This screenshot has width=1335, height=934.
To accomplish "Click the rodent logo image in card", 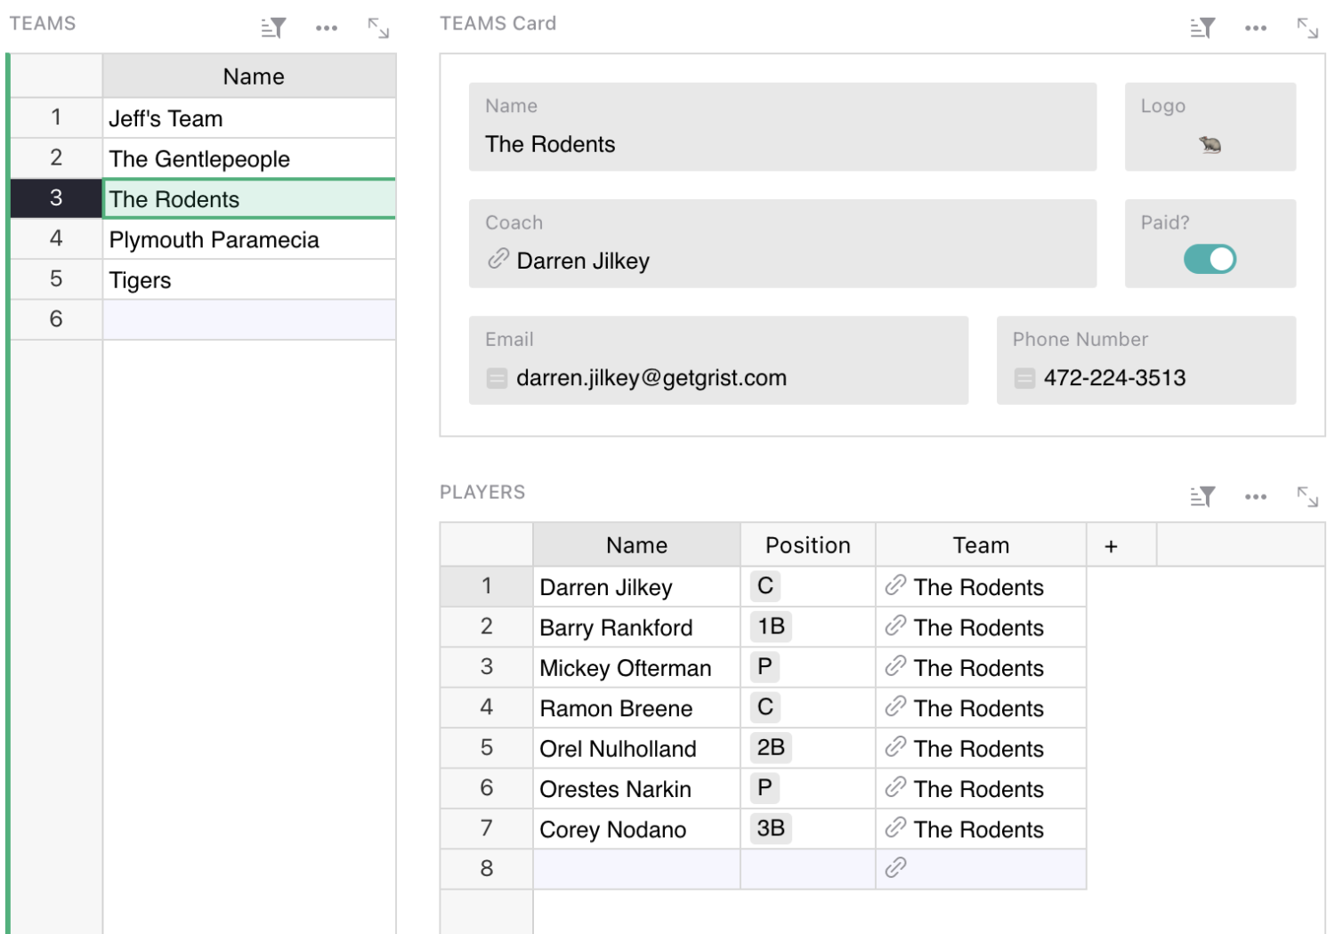I will [x=1210, y=144].
